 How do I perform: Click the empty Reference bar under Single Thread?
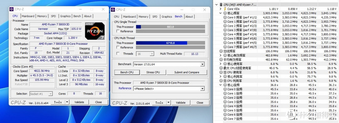tap(170, 31)
